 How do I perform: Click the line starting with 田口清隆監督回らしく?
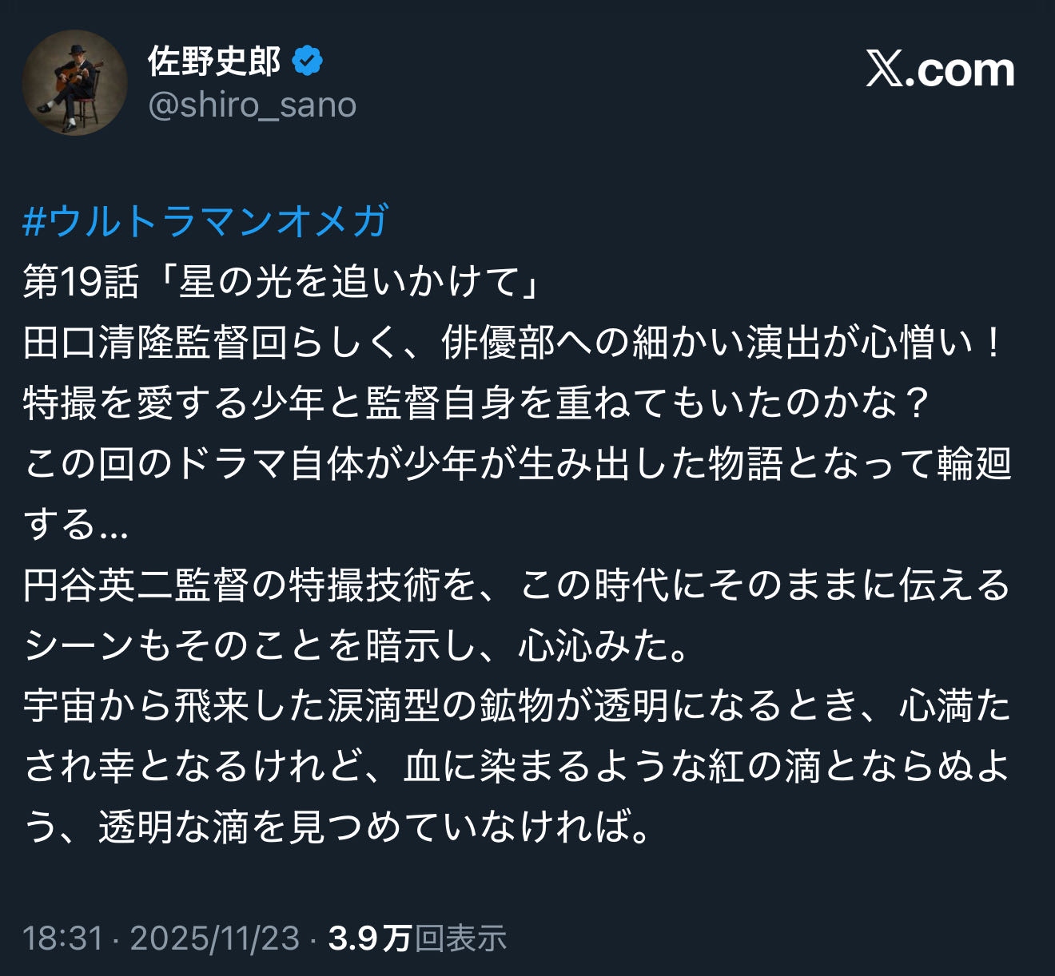(512, 343)
